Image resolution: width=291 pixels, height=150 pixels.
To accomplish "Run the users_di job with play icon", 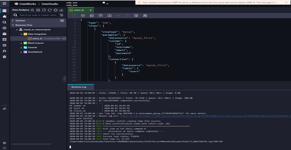I will coord(83,16).
